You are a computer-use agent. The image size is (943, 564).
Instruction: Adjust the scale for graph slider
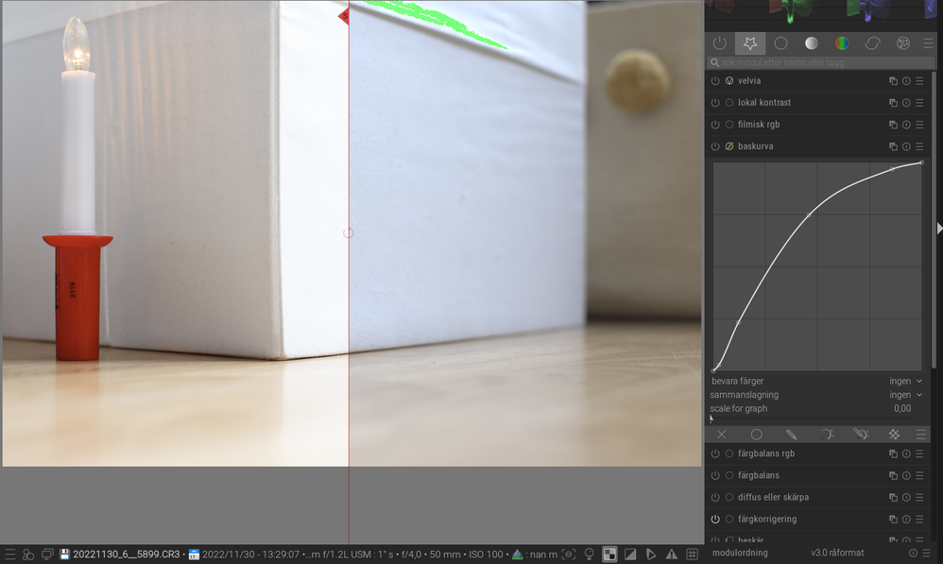(x=813, y=409)
